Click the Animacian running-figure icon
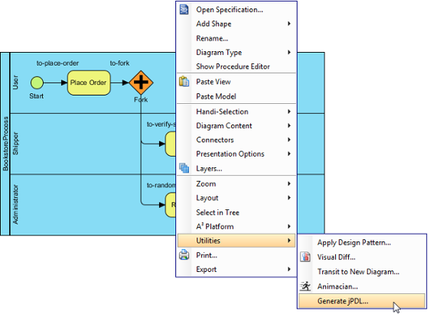This screenshot has height=314, width=430. [305, 286]
